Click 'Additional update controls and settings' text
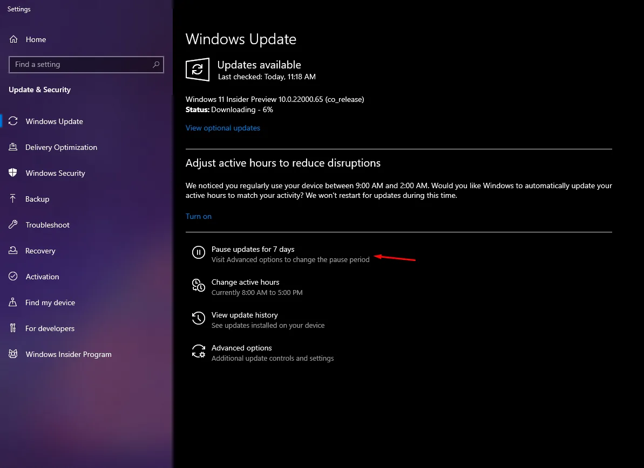Screen dimensions: 644x468 (273, 358)
